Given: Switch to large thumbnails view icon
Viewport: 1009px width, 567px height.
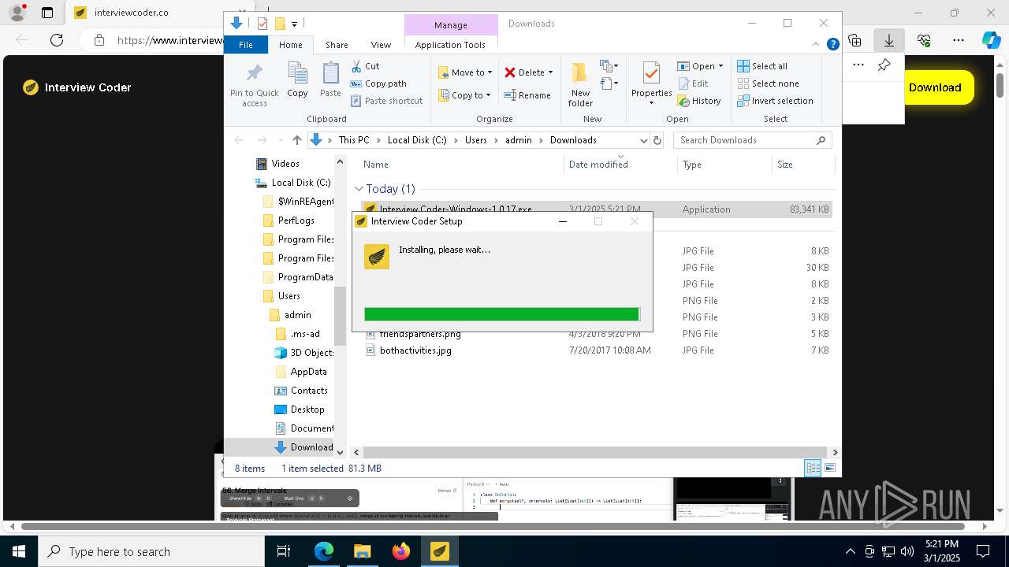Looking at the screenshot, I should point(830,468).
